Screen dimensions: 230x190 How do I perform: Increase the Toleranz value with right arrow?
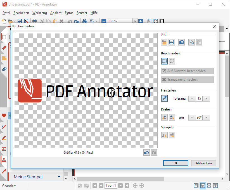206,98
